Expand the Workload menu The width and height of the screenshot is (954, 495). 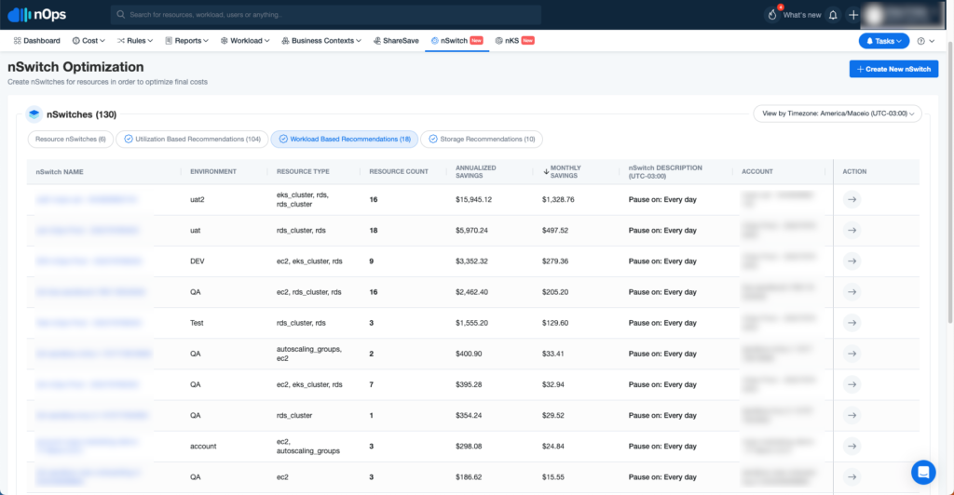point(245,41)
